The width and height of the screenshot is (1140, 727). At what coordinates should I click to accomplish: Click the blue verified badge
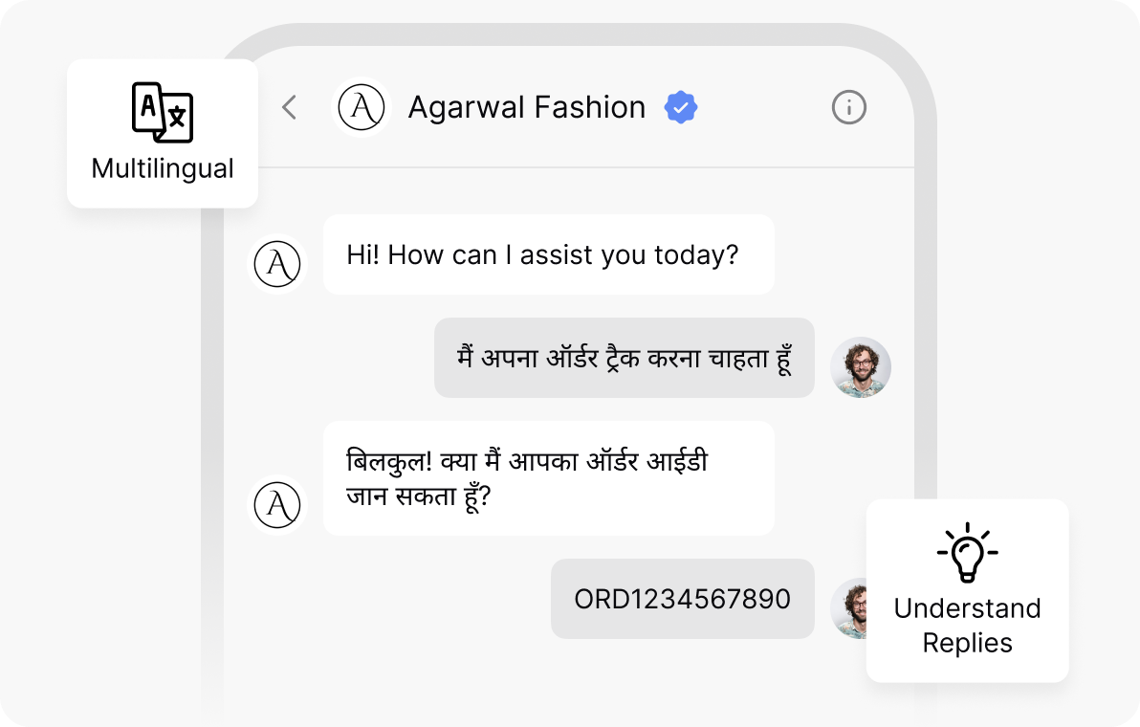pyautogui.click(x=681, y=107)
